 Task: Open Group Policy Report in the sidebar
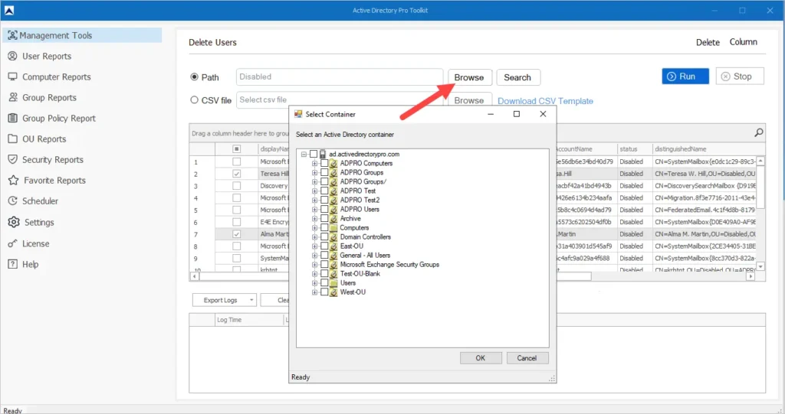58,118
